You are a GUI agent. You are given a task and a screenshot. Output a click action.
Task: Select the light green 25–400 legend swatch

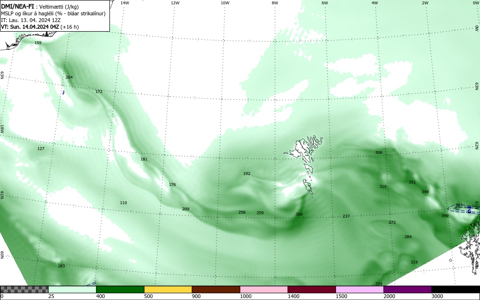72,289
